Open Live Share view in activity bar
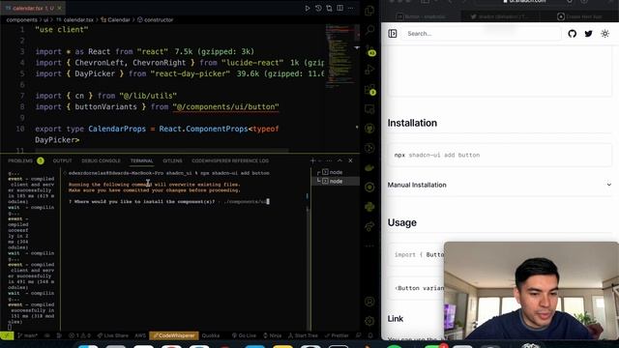Screen dimensions: 619x348 [x=369, y=226]
